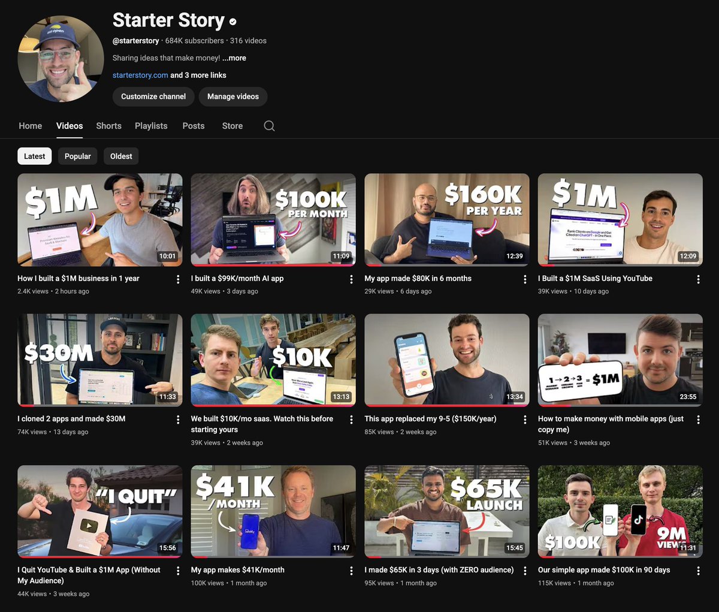Open three-dot menu for 'Our simple app made $100K in 90 days'
719x612 pixels.
[x=698, y=571]
